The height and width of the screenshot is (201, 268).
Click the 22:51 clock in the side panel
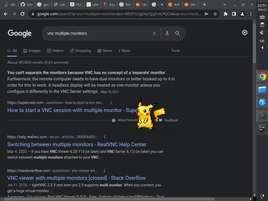click(262, 5)
